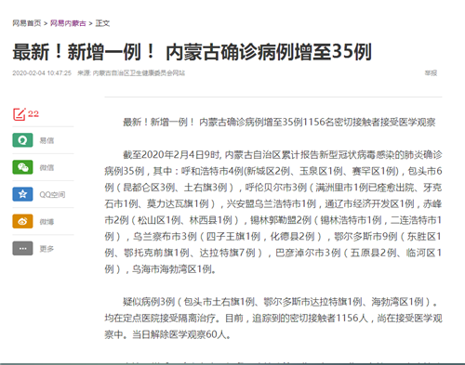Open the 网易内蒙古 breadcrumb link

pos(68,23)
